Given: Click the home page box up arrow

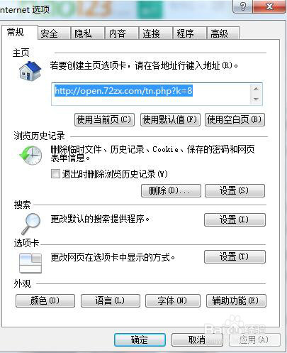Looking at the screenshot, I should [256, 89].
